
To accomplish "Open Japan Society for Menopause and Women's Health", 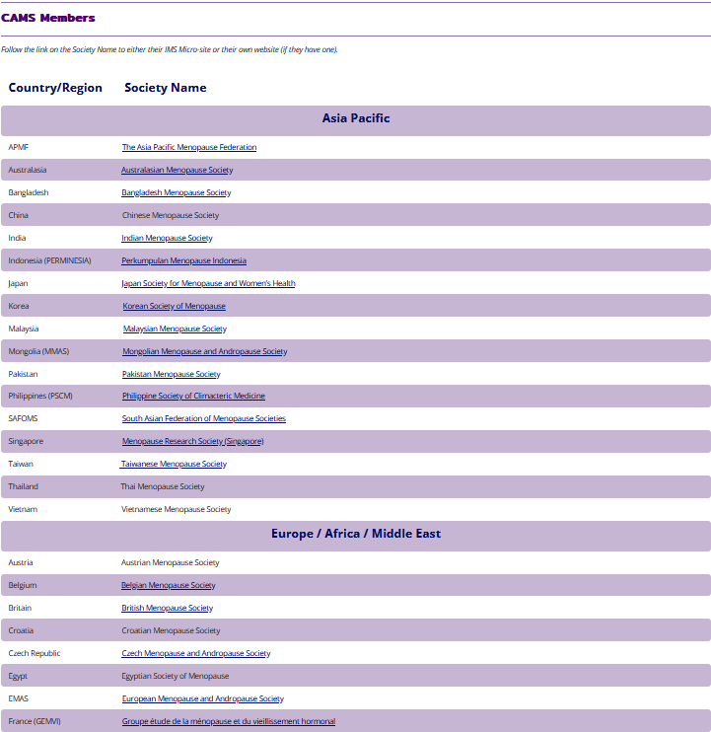I will point(208,283).
